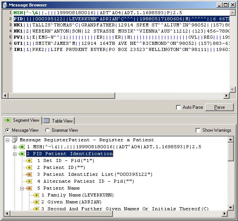Click the Message Browser title bar icon
Image resolution: width=238 pixels, height=221 pixels.
(5, 5)
